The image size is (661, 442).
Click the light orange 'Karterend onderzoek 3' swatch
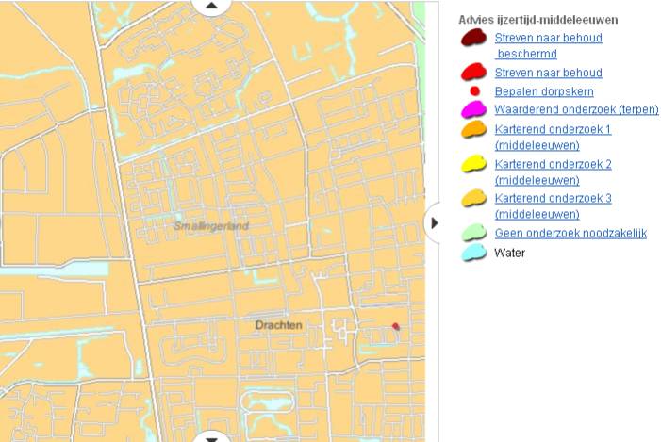[474, 198]
